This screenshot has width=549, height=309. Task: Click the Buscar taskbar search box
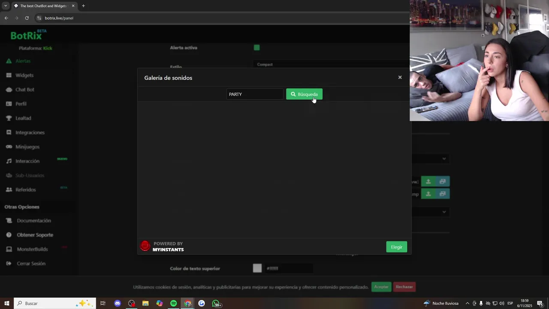pos(55,303)
